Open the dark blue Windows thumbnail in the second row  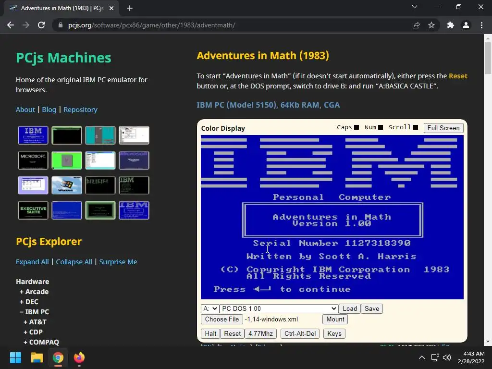click(134, 160)
